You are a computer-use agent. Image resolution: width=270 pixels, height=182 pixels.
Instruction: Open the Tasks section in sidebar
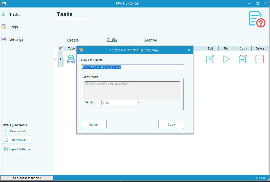pyautogui.click(x=14, y=15)
